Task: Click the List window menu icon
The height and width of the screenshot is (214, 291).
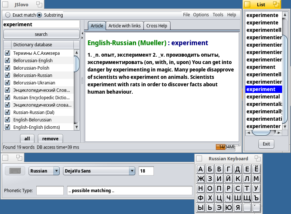Action: pos(247,4)
